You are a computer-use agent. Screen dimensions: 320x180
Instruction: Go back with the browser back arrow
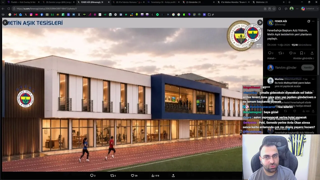click(3, 8)
